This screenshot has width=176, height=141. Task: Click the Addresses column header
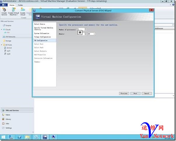pyautogui.click(x=159, y=28)
